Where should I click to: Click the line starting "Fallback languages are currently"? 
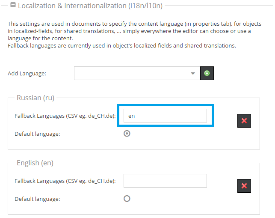click(x=121, y=45)
